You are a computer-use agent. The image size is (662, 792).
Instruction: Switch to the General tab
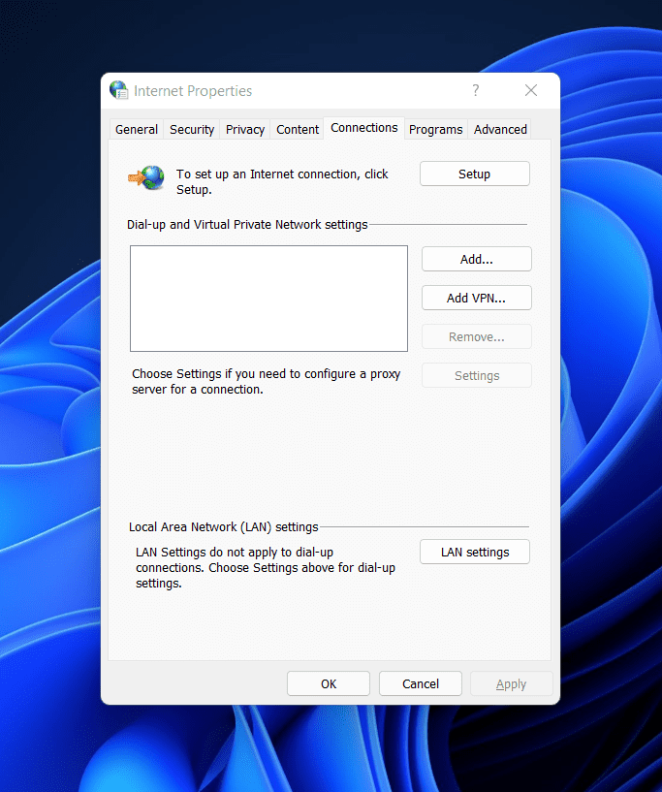(x=137, y=129)
